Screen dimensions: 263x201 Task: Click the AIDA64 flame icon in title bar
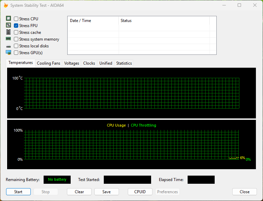(x=6, y=5)
